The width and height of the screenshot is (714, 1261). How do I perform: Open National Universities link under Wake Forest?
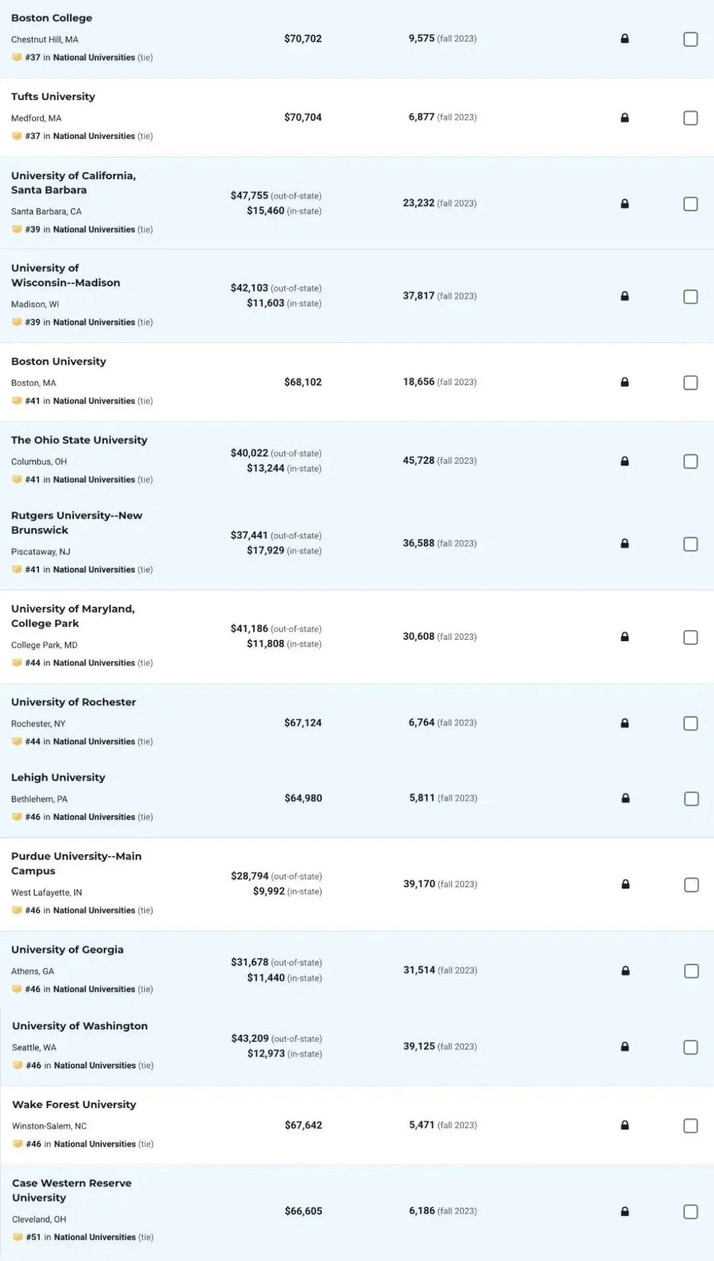95,1144
